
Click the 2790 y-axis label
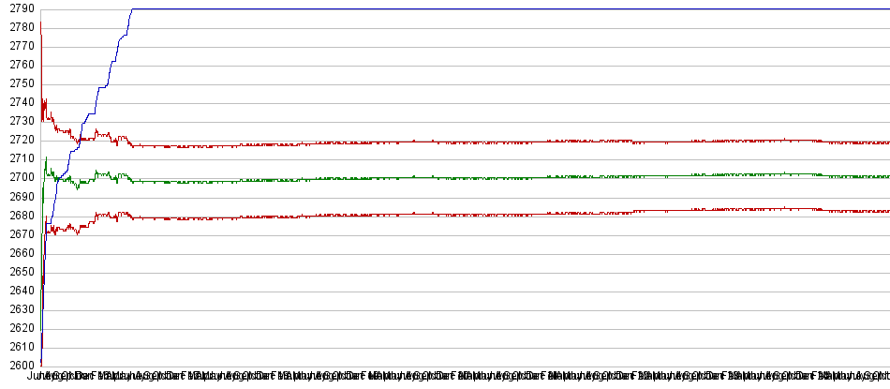(x=19, y=8)
